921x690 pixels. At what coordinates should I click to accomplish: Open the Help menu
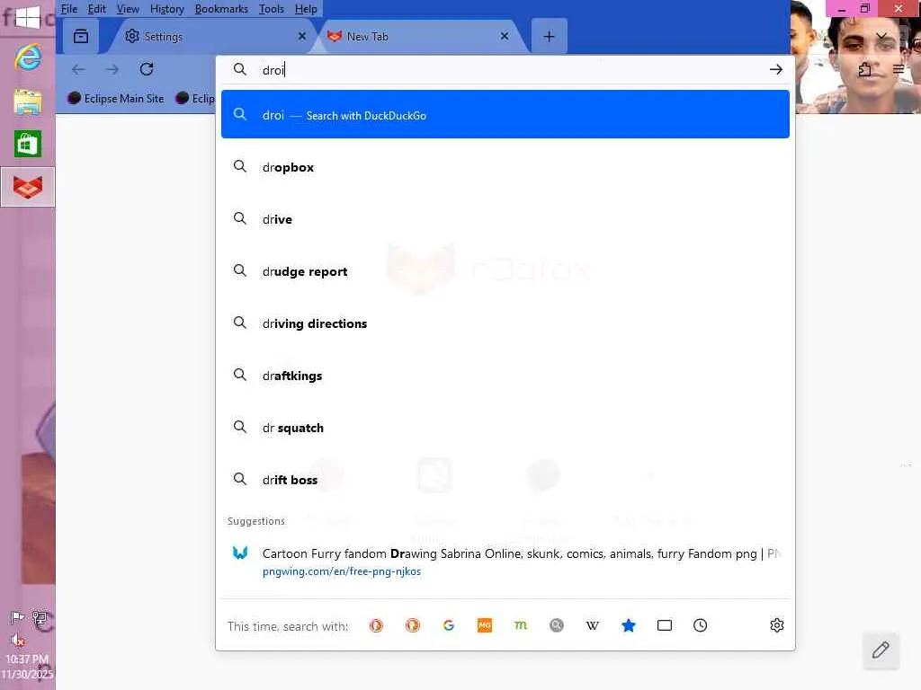(306, 9)
